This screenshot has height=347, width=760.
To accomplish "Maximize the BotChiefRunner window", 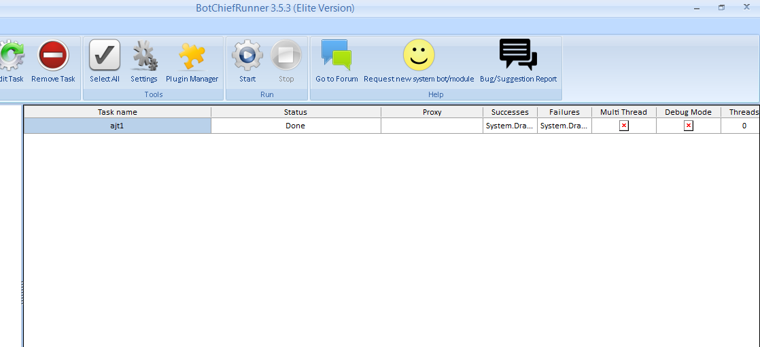I will pyautogui.click(x=721, y=7).
